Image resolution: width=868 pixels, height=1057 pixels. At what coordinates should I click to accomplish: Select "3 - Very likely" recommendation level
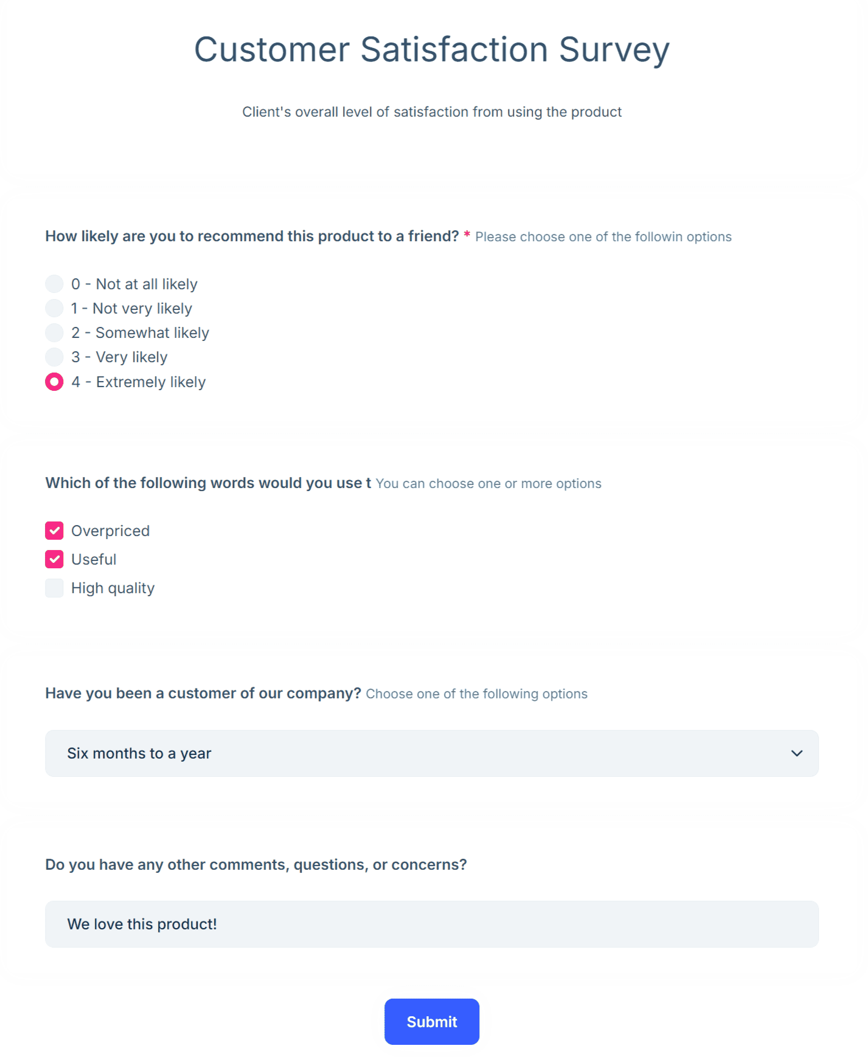pyautogui.click(x=54, y=357)
